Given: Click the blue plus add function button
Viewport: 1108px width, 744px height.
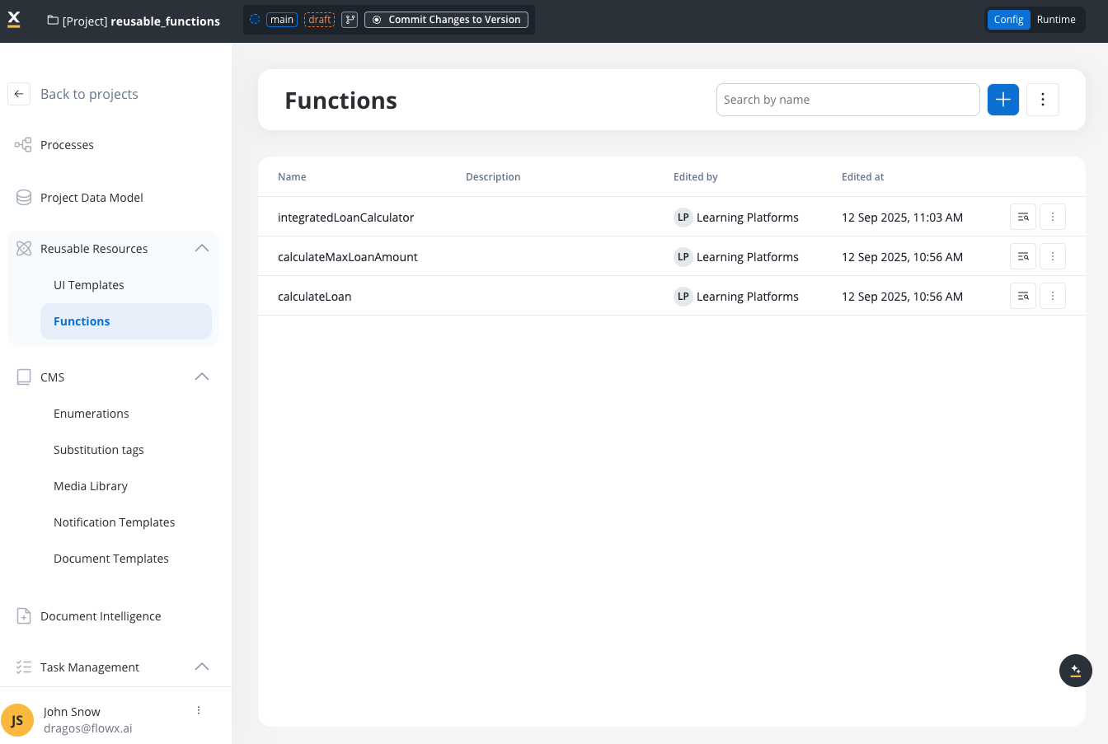Looking at the screenshot, I should [x=1002, y=100].
